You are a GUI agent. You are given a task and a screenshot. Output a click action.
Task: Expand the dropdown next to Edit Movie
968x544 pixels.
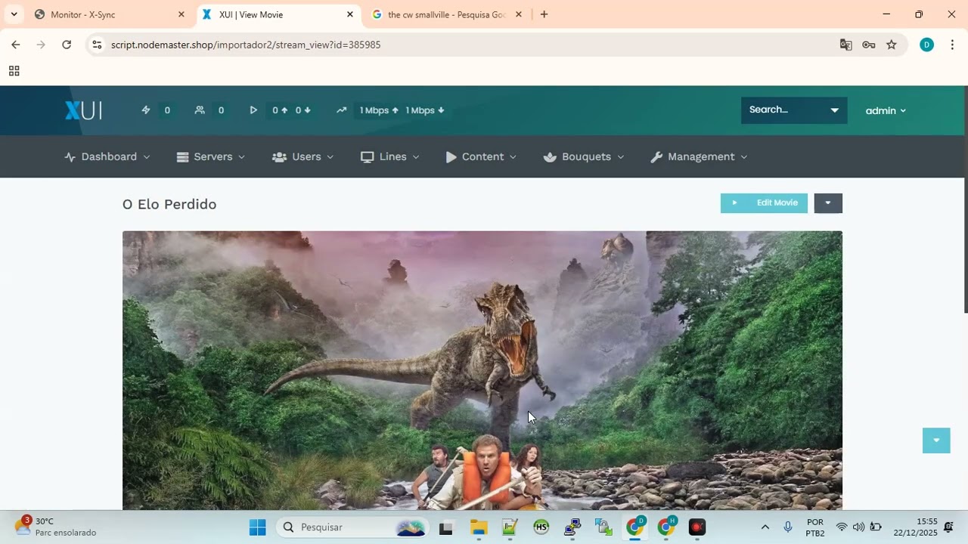828,203
